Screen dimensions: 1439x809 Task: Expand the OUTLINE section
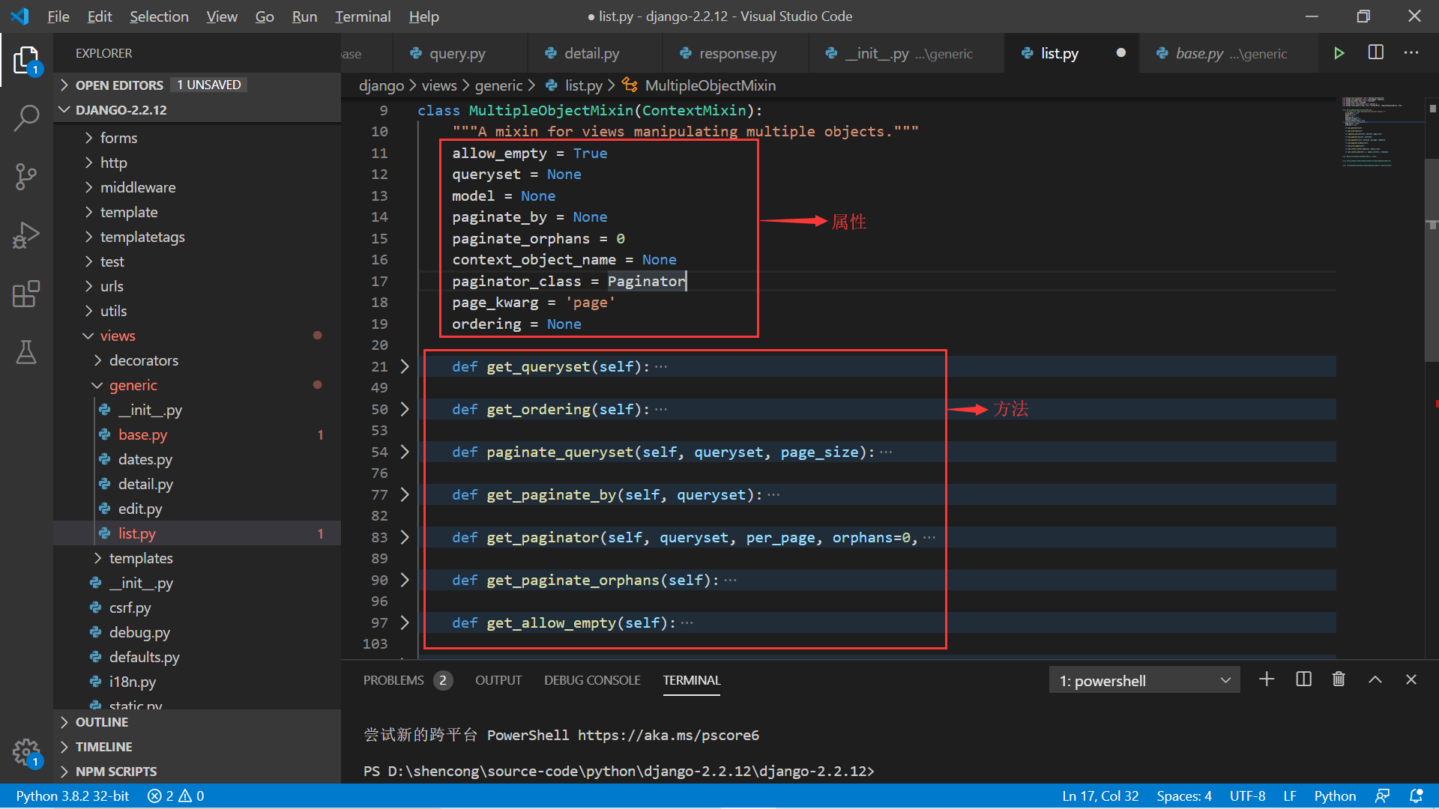[x=197, y=722]
